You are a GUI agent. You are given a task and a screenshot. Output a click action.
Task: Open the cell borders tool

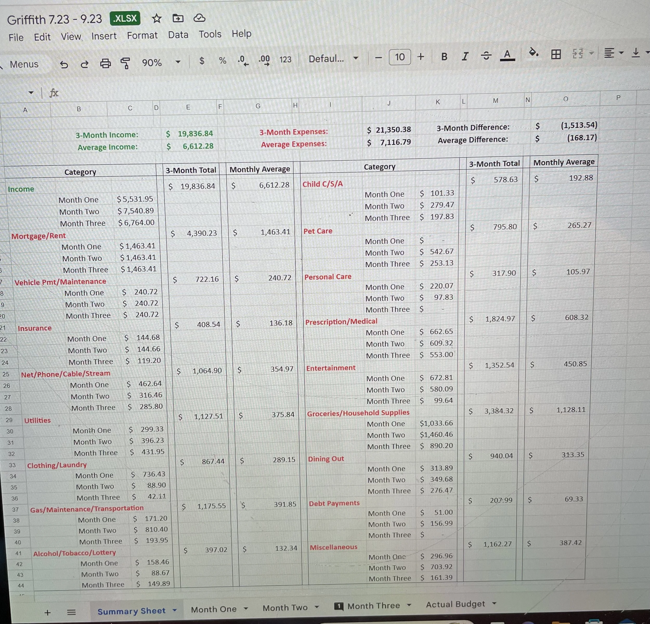click(x=556, y=54)
